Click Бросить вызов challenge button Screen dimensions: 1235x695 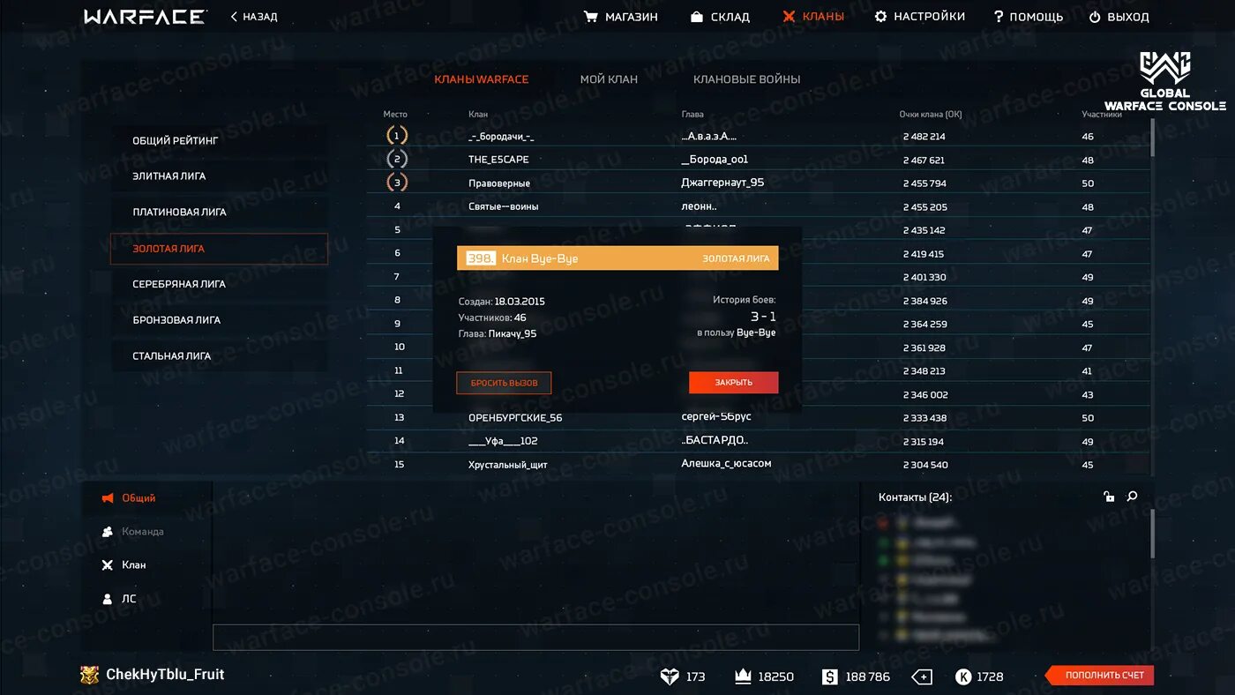coord(504,383)
